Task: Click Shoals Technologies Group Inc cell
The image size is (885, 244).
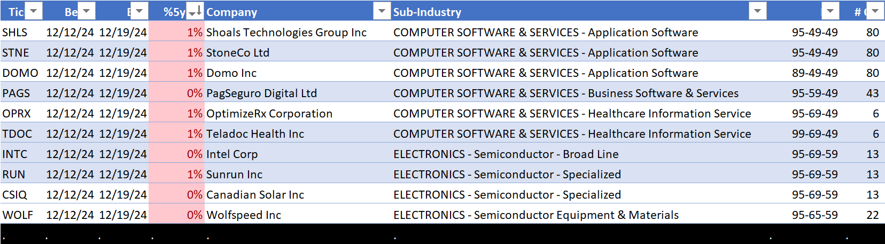Action: [x=286, y=32]
